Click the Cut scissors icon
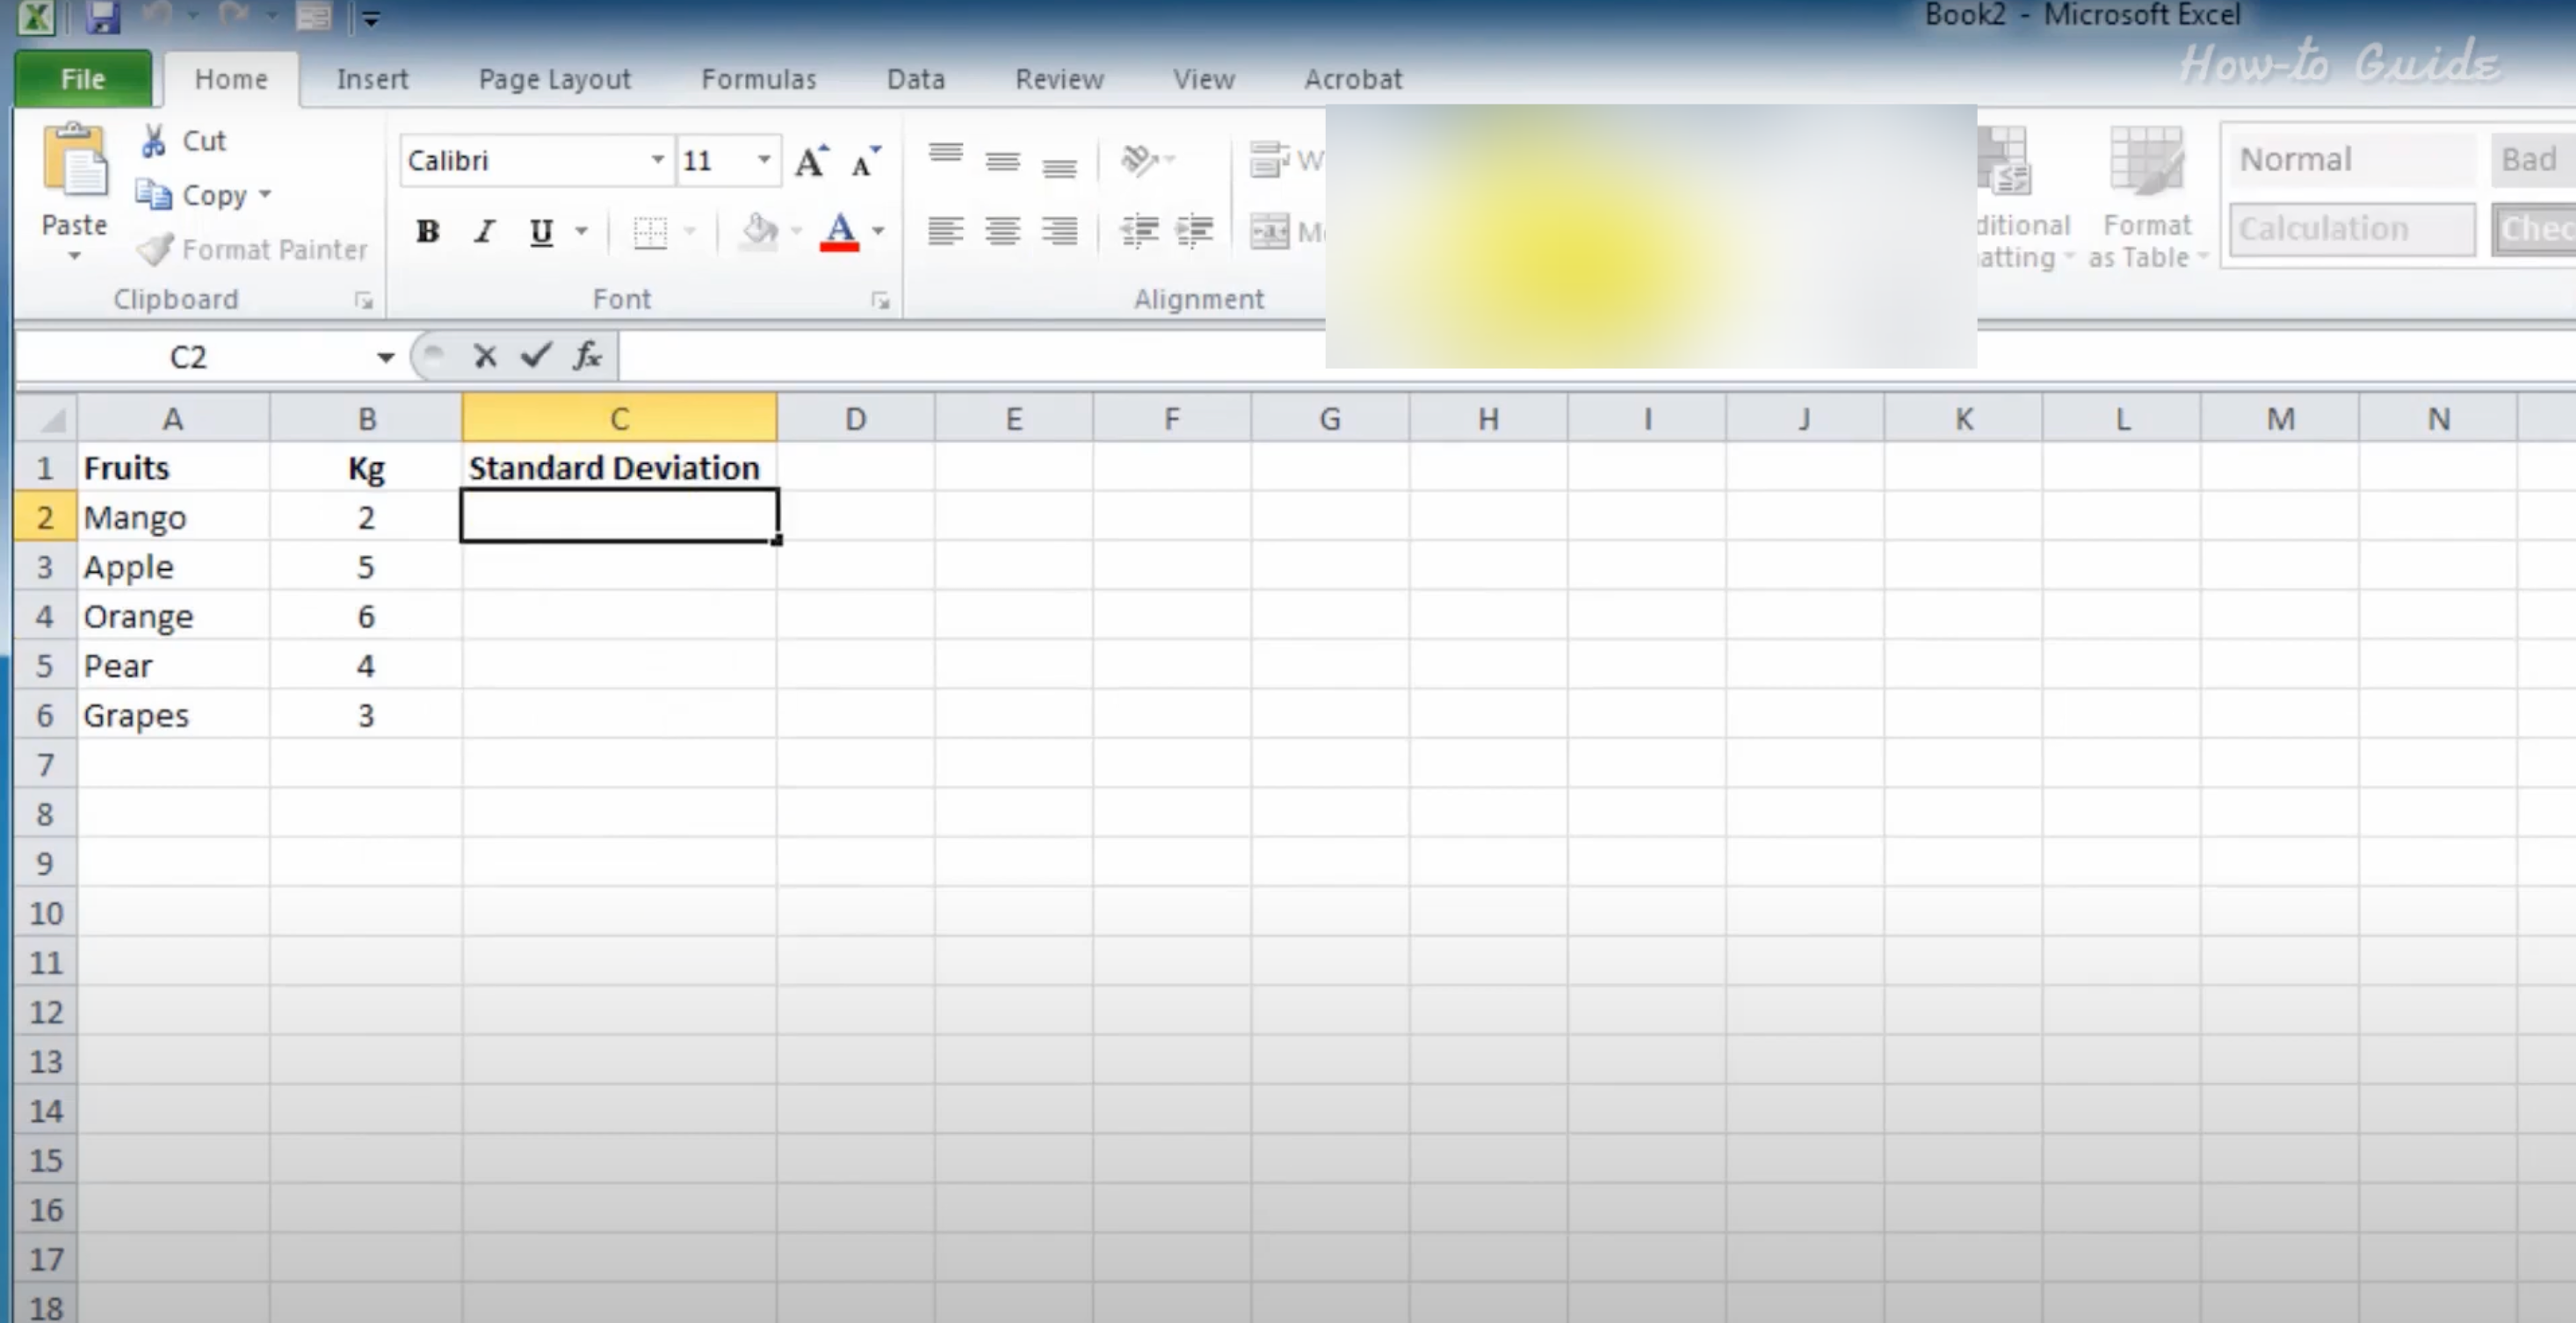2576x1323 pixels. [153, 141]
